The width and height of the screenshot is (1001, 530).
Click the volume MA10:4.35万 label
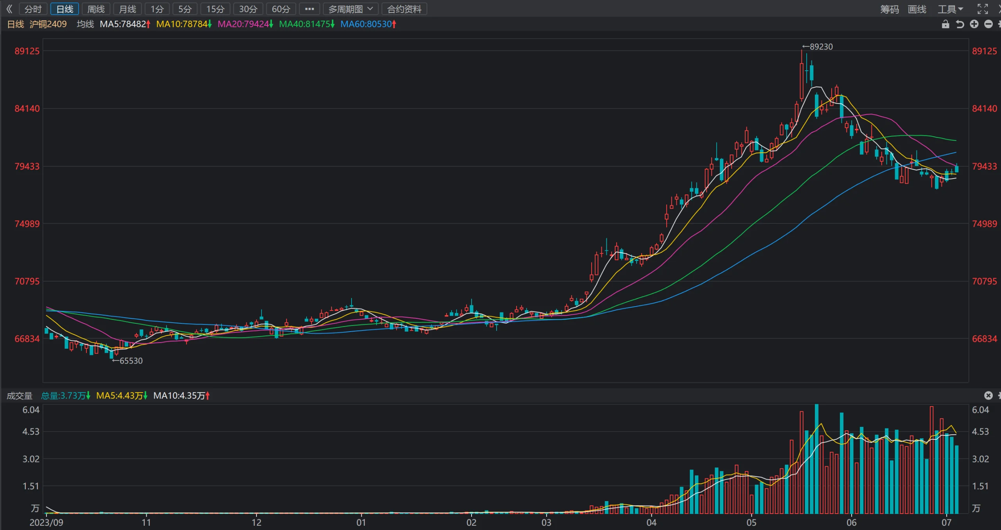click(x=181, y=396)
